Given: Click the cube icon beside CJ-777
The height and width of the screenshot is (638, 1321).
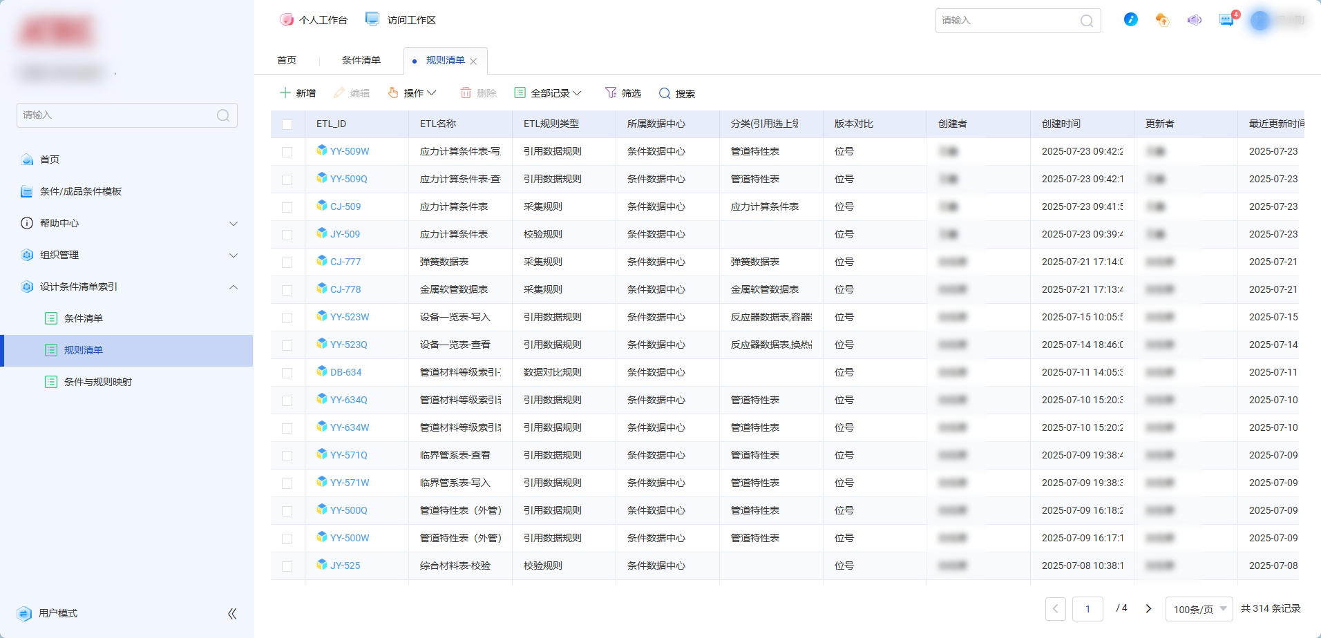Looking at the screenshot, I should coord(321,260).
